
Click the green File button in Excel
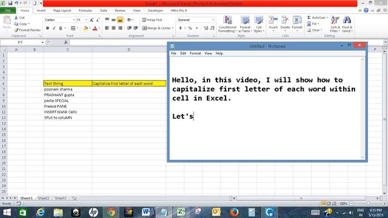tap(8, 10)
